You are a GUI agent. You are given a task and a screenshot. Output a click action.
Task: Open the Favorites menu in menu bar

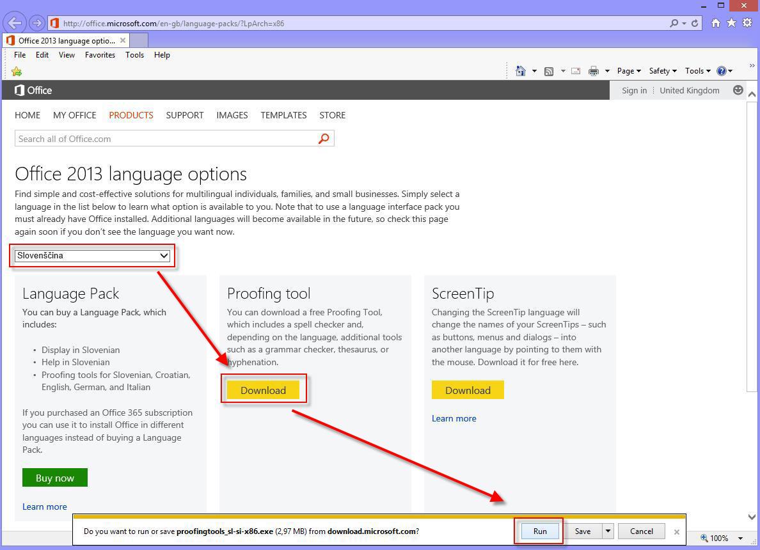pyautogui.click(x=100, y=55)
